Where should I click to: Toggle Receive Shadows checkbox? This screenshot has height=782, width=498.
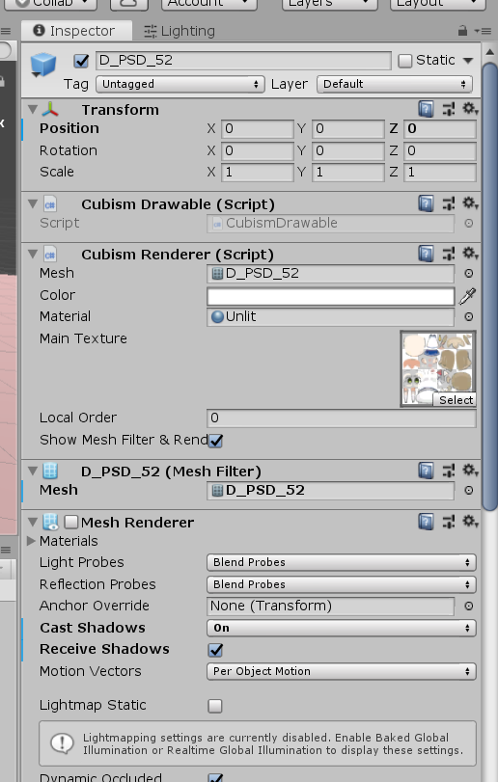(x=215, y=650)
